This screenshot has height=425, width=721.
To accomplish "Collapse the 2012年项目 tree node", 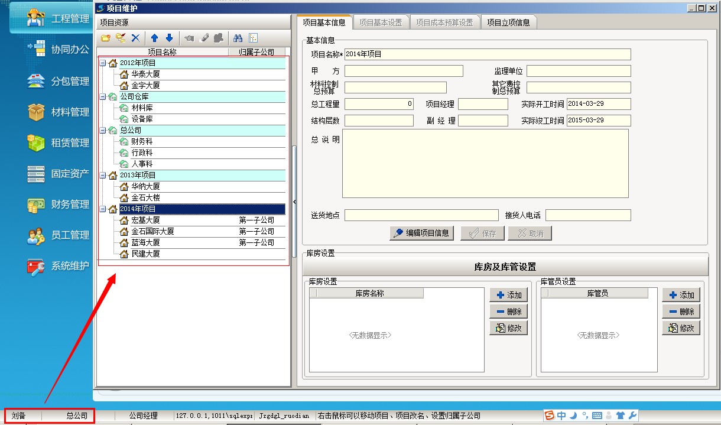I will pyautogui.click(x=103, y=63).
